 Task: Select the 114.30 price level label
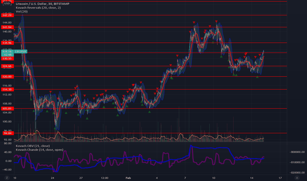(7, 90)
